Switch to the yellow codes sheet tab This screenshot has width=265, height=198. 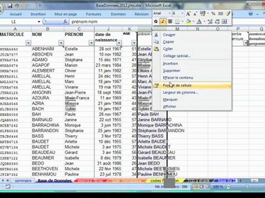[164, 181]
